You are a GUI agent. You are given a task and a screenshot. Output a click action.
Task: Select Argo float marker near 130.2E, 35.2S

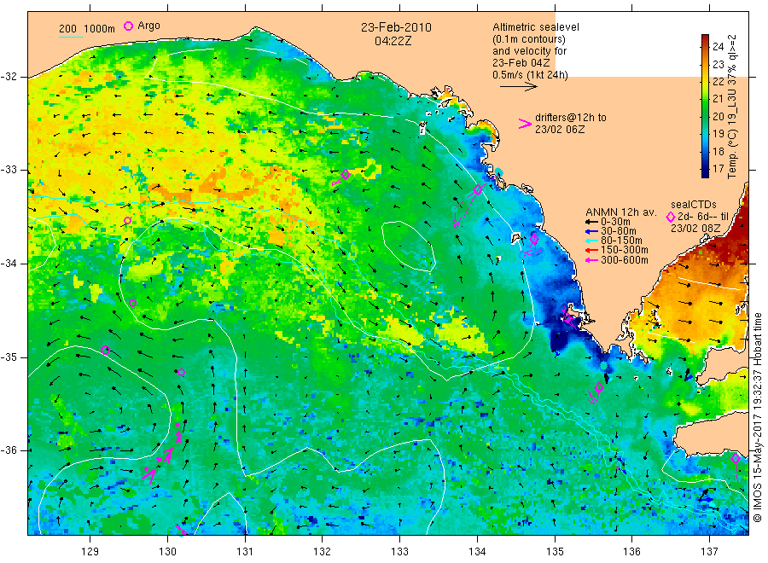(x=181, y=373)
